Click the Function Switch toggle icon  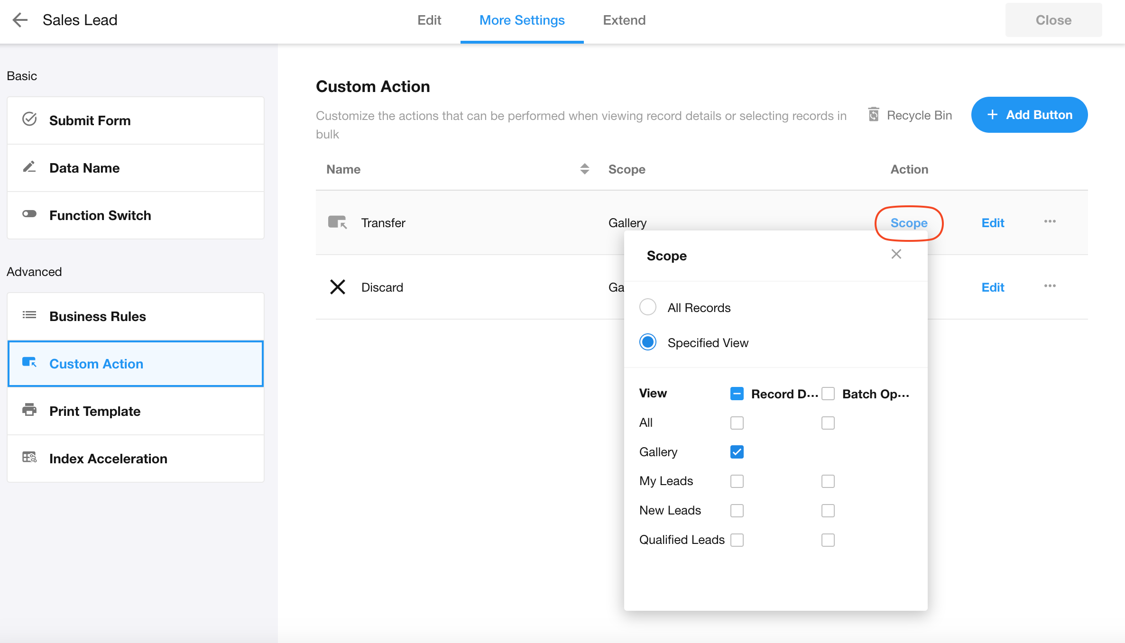pos(29,214)
